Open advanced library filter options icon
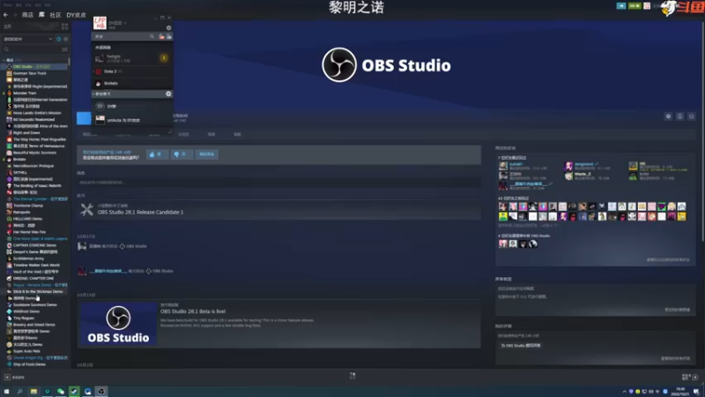 [64, 49]
